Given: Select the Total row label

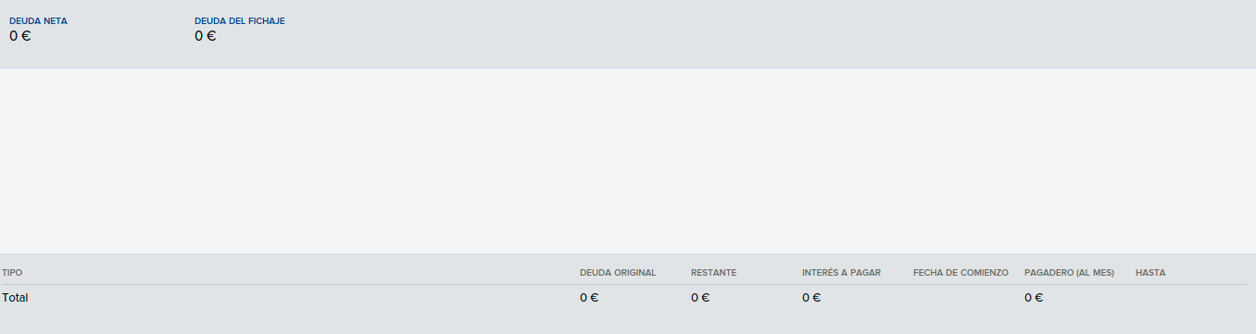Looking at the screenshot, I should click(16, 298).
